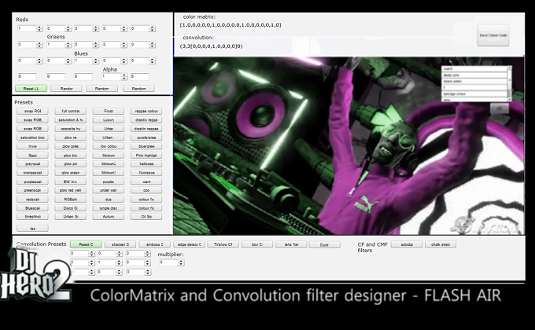Apply the greyscale preset
535x330 pixels.
pos(32,164)
